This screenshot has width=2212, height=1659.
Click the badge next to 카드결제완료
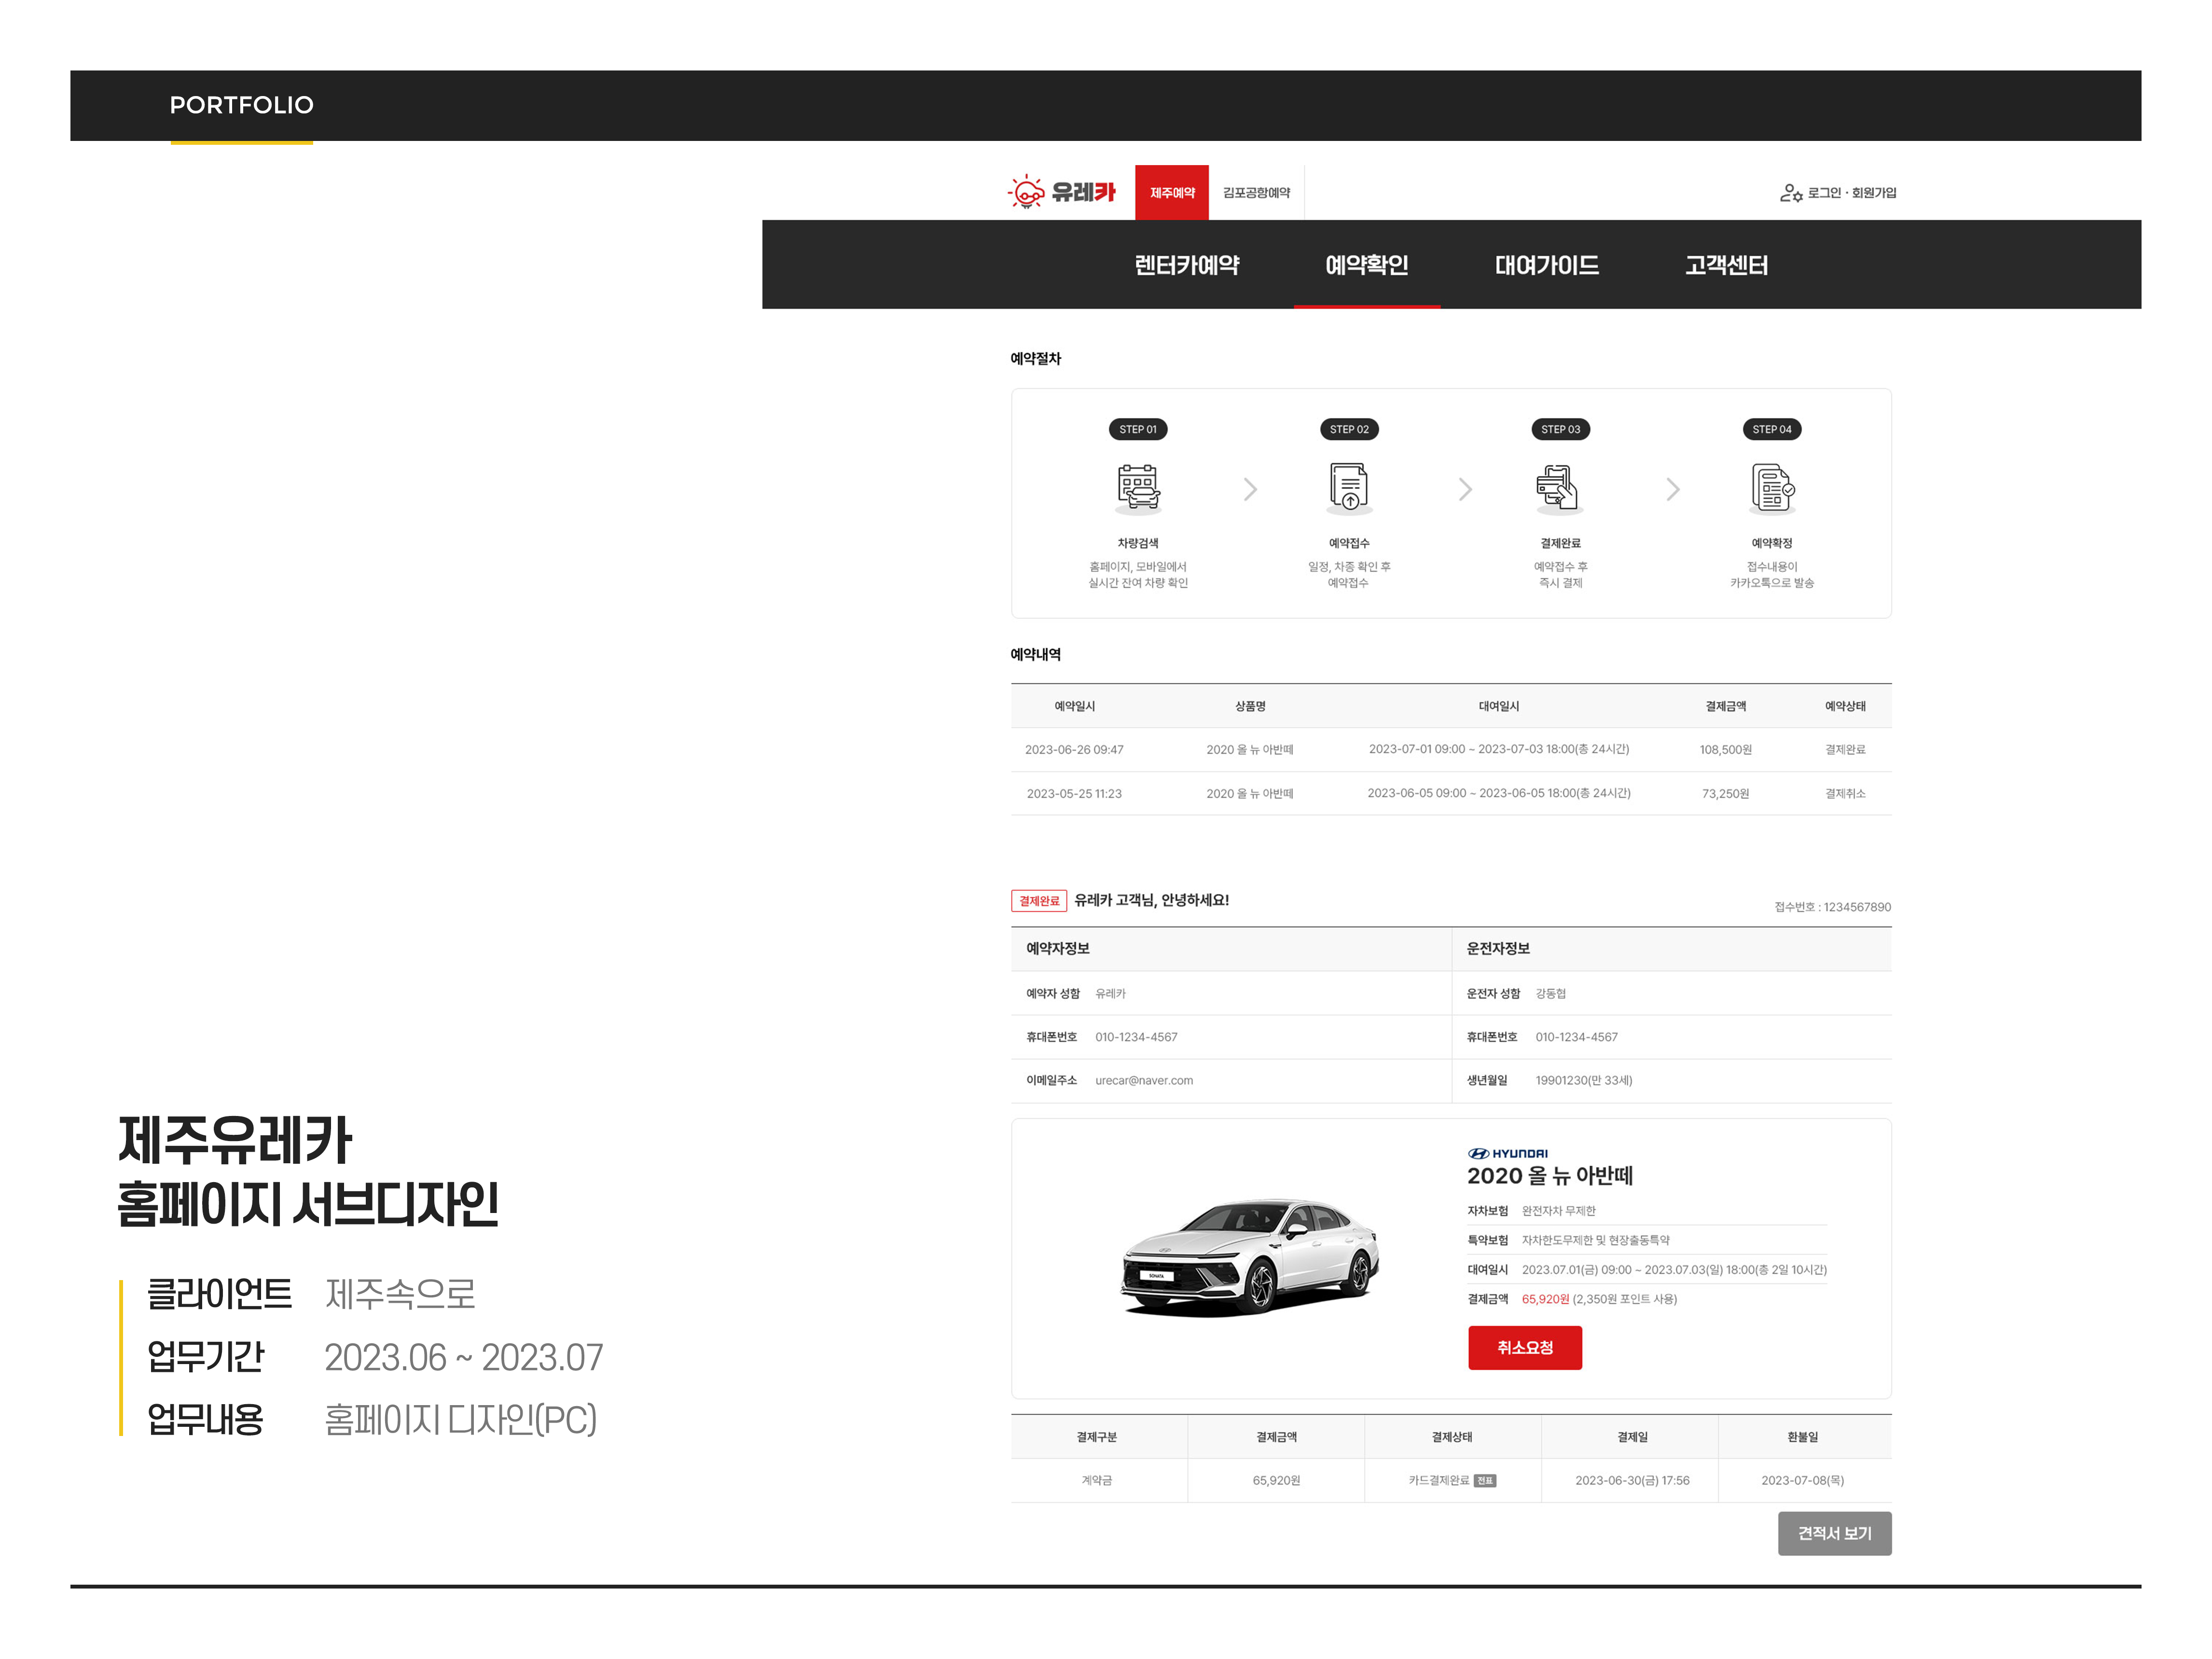pos(1485,1481)
